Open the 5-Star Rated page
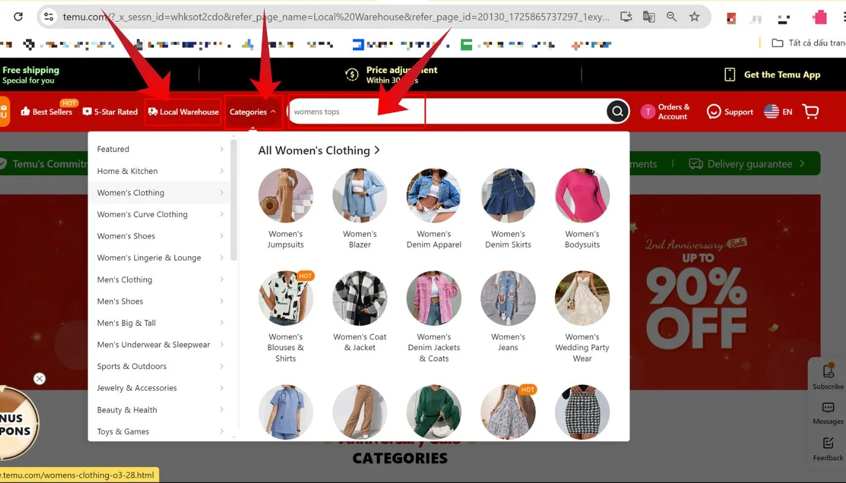846x483 pixels. tap(110, 112)
